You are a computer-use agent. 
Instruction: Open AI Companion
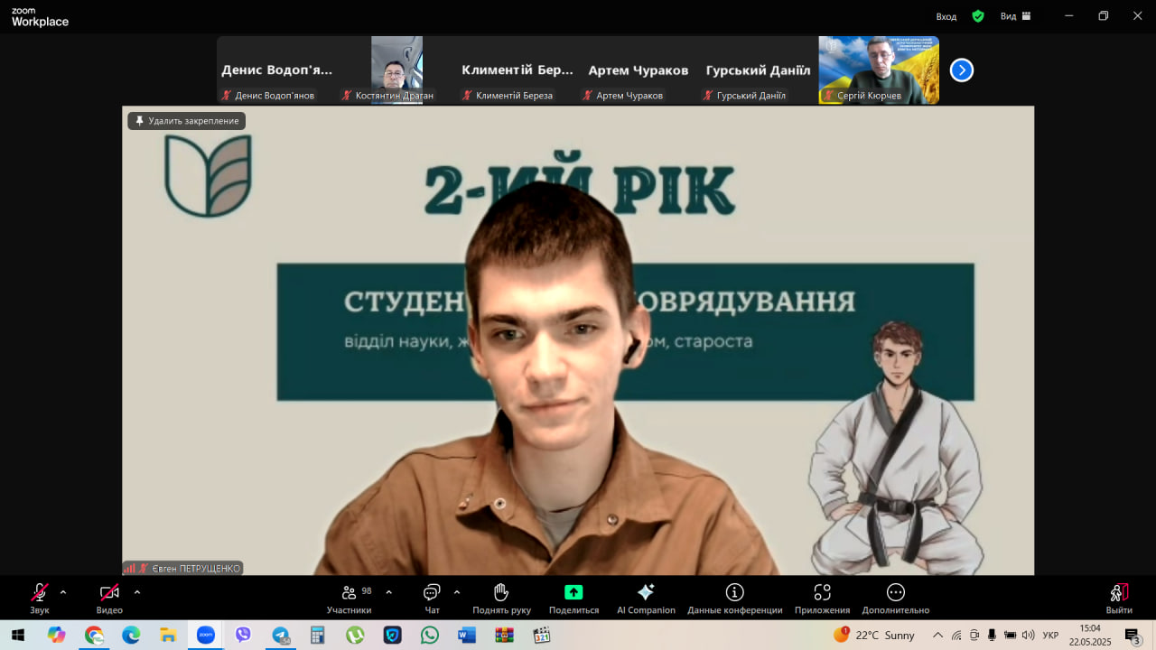(646, 598)
